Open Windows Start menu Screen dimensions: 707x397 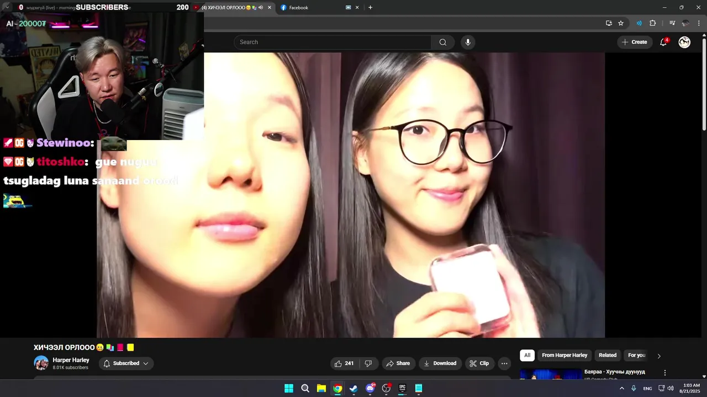tap(289, 388)
